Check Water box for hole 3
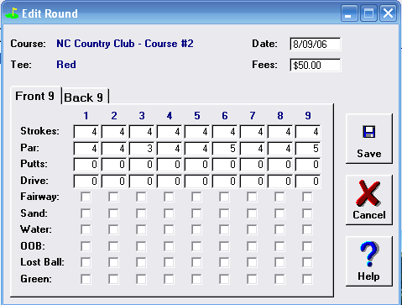 141,229
